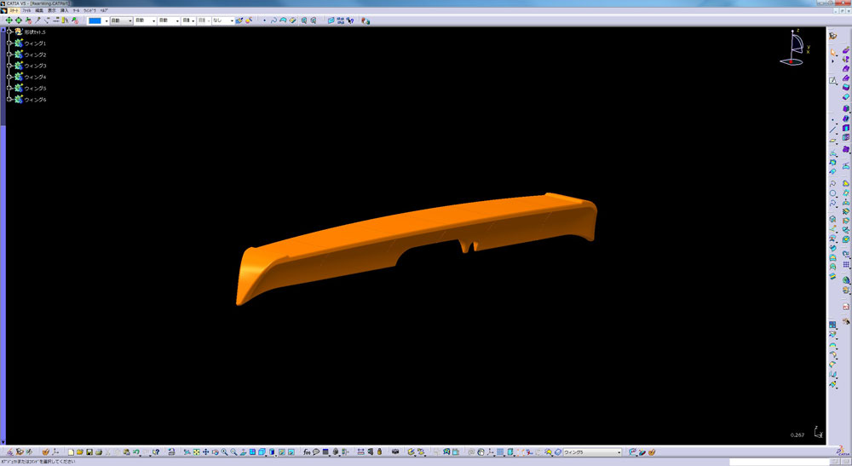Click the Hide/Show icon in bottom toolbar
This screenshot has width=852, height=466.
coord(281,452)
